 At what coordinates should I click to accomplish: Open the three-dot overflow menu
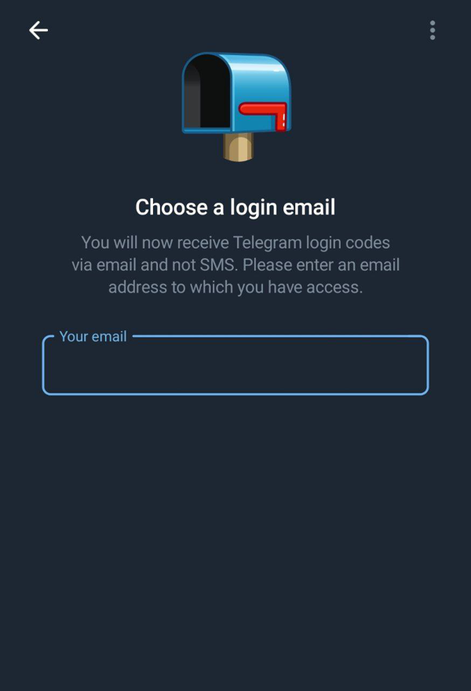(x=433, y=31)
